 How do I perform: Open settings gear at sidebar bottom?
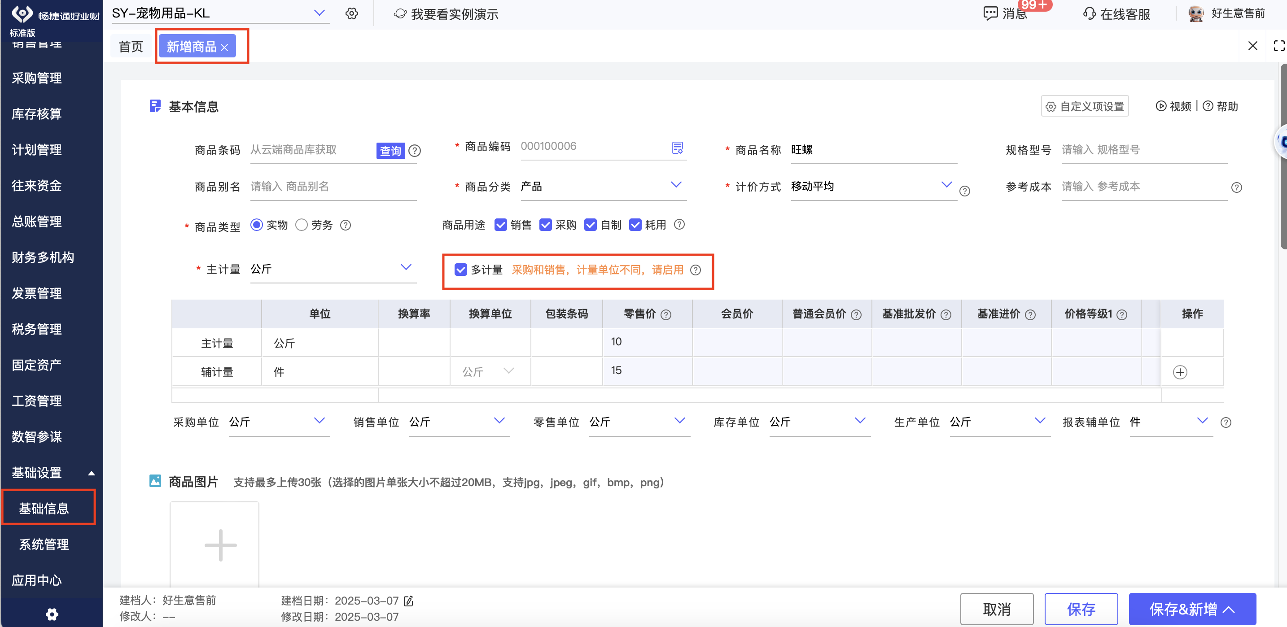pyautogui.click(x=52, y=614)
